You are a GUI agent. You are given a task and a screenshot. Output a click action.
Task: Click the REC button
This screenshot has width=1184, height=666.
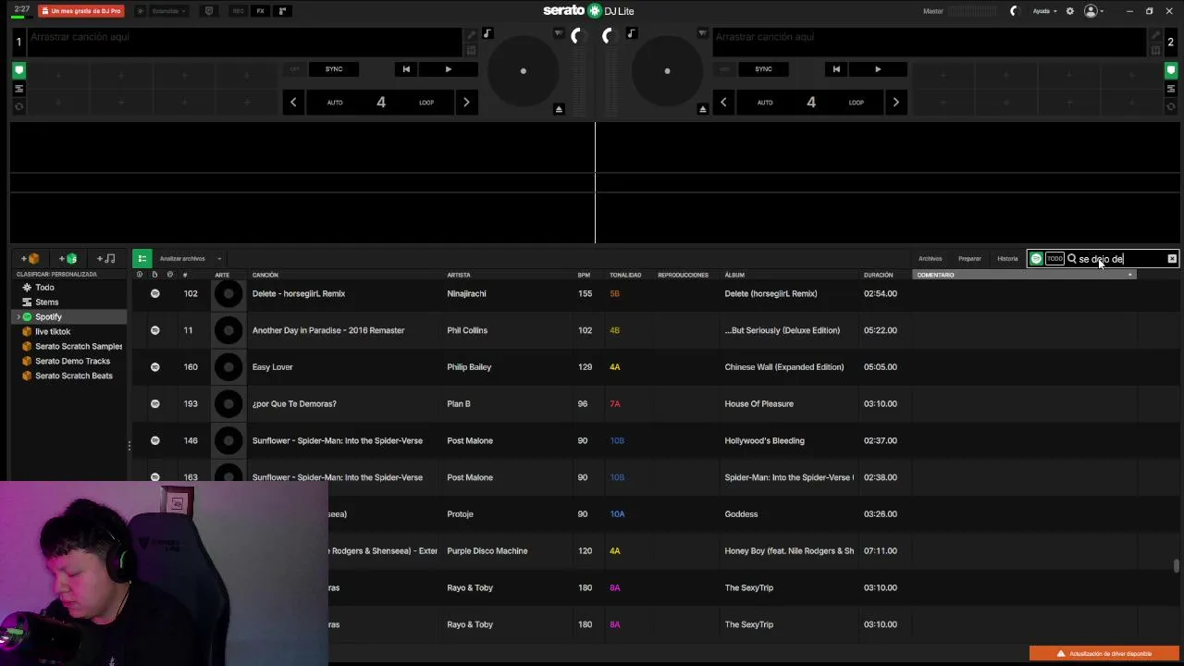click(238, 11)
